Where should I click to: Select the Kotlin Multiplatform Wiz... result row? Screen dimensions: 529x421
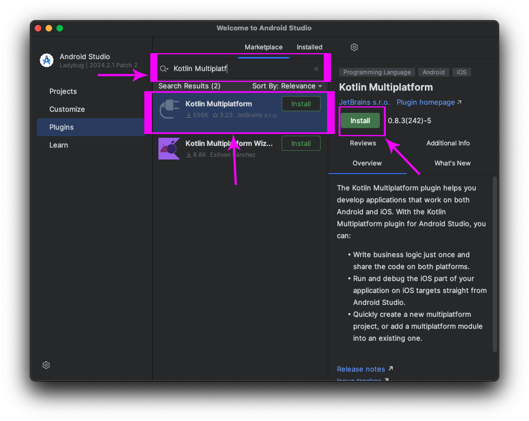click(240, 149)
